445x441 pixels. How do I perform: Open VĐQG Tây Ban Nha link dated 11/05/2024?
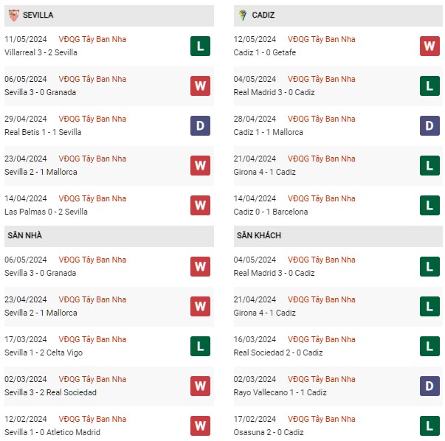pyautogui.click(x=92, y=39)
